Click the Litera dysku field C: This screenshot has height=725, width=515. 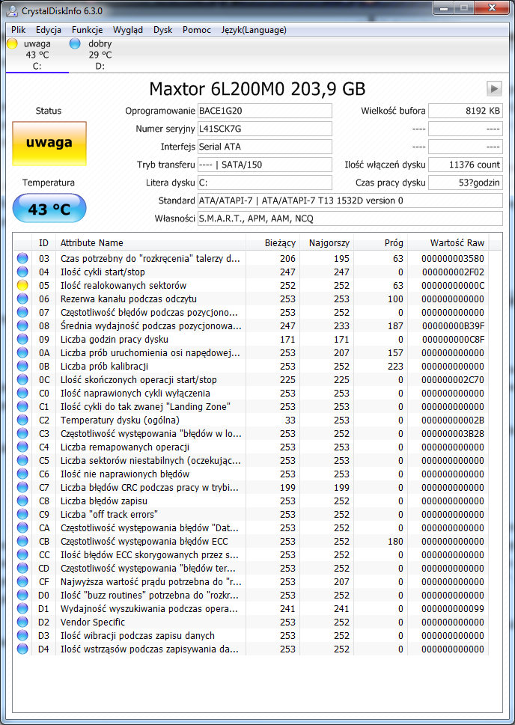(265, 183)
